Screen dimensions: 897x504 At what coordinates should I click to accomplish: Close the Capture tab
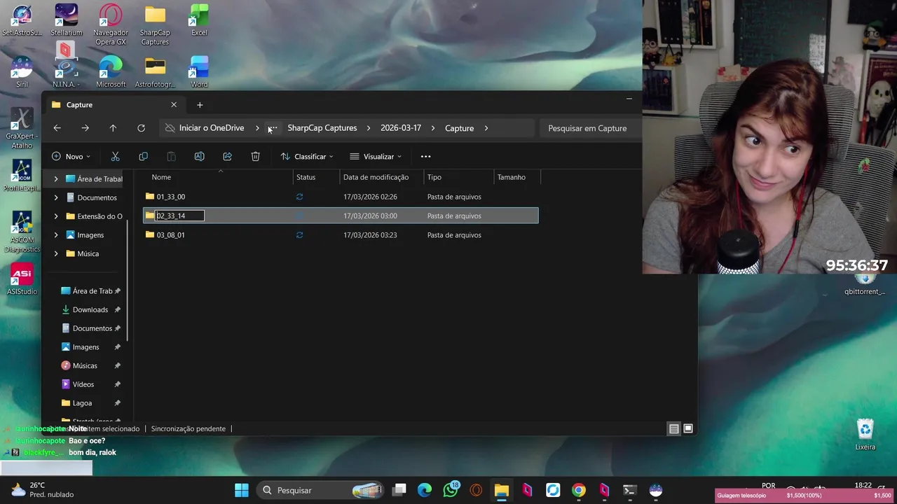[174, 104]
